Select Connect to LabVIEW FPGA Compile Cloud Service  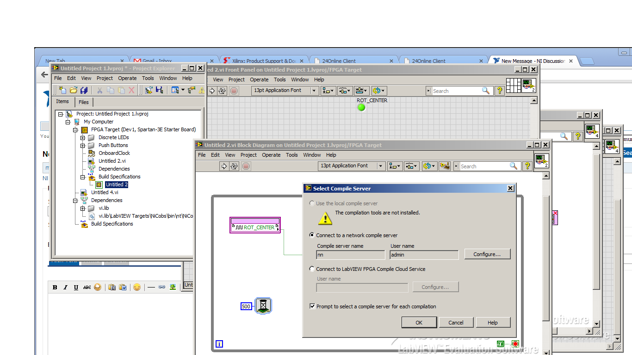click(x=312, y=269)
